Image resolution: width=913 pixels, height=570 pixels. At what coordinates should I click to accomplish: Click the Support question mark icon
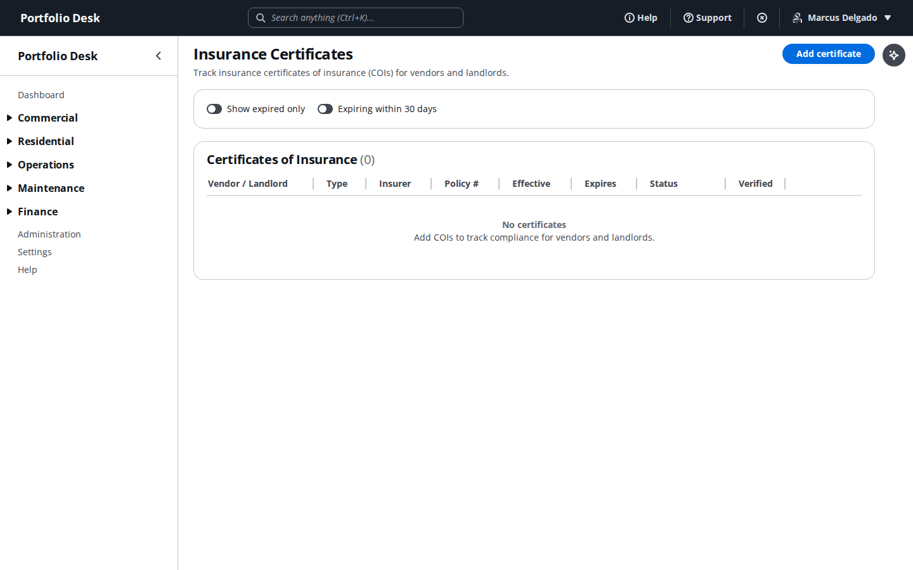(x=688, y=18)
